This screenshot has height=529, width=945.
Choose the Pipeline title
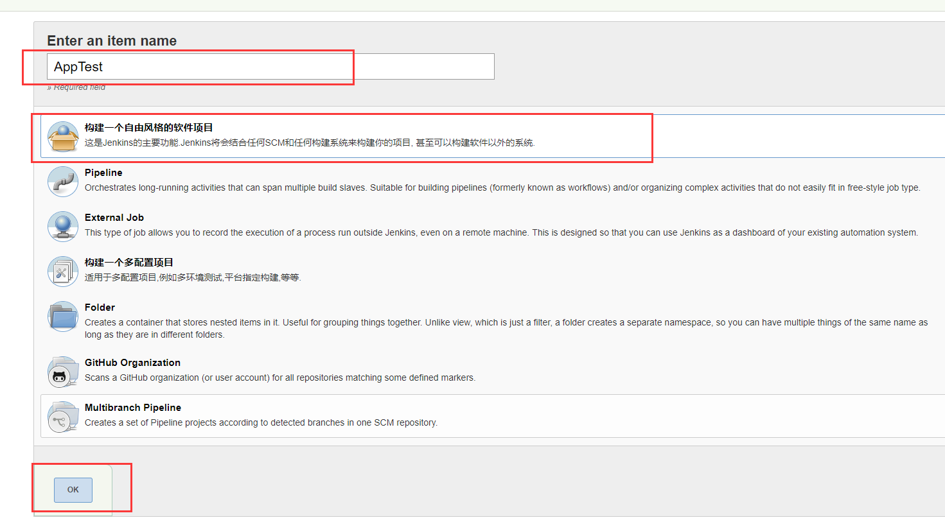(x=103, y=173)
